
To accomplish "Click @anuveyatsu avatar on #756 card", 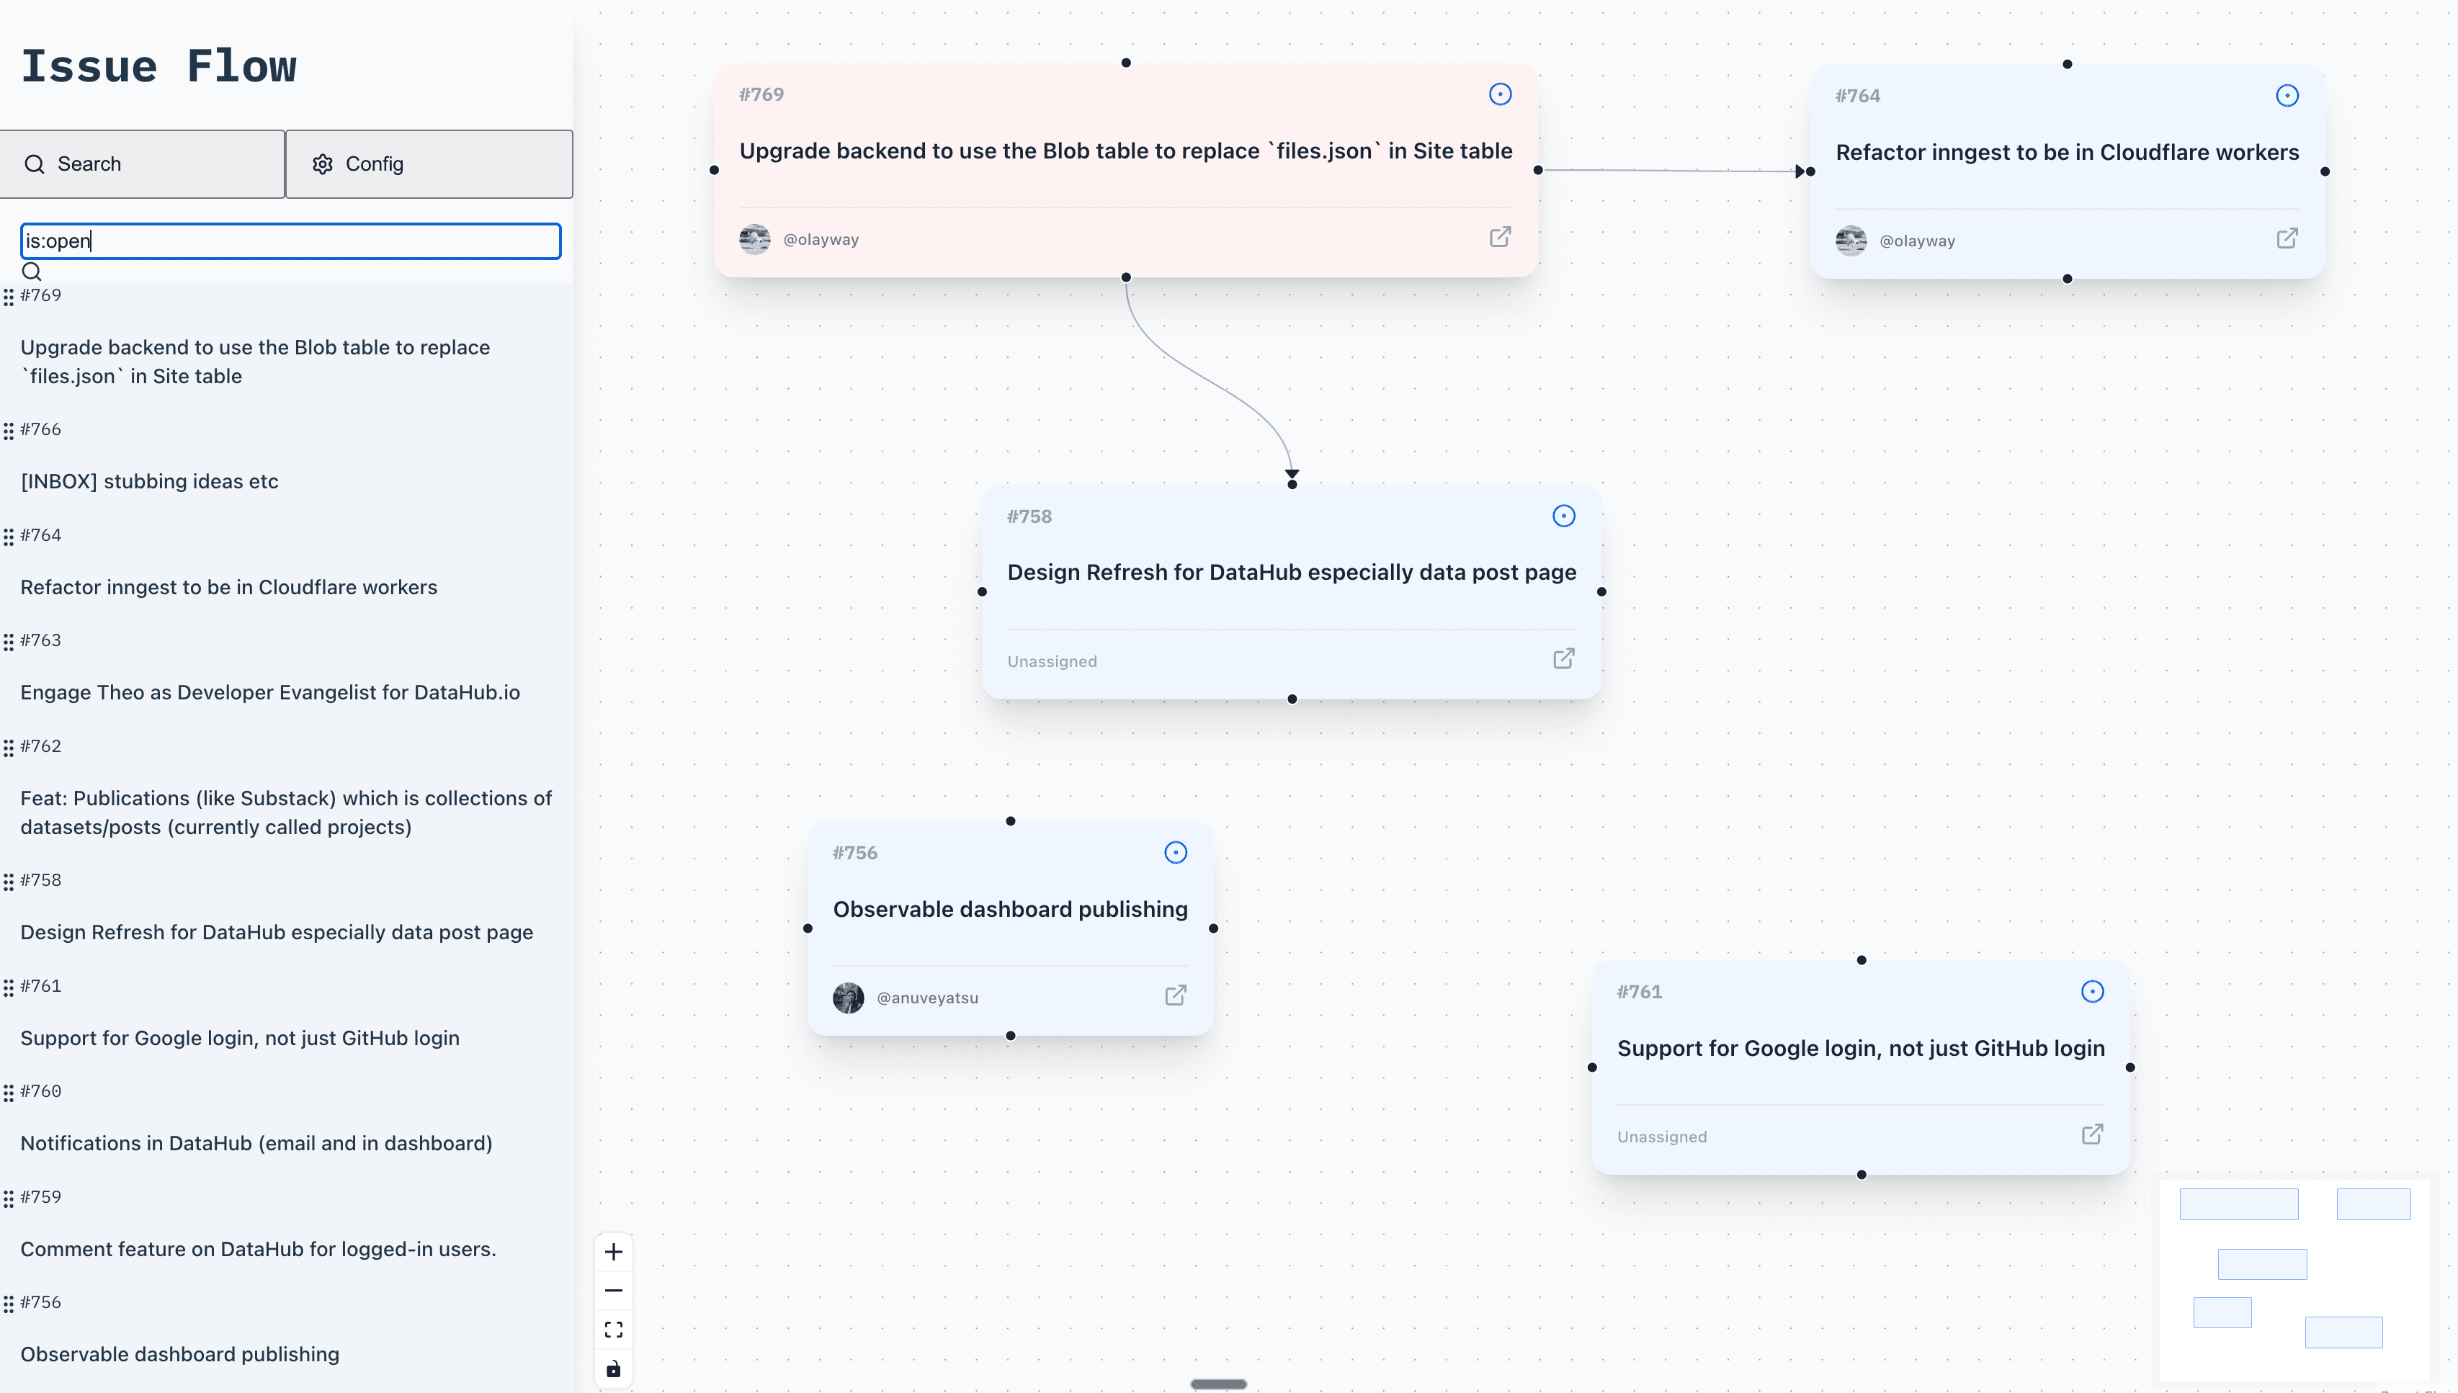I will point(848,997).
